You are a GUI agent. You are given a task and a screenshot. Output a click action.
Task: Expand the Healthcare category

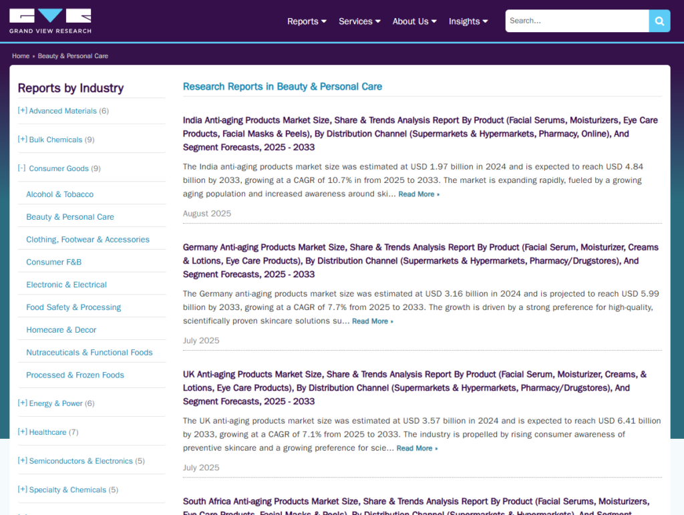[x=23, y=432]
